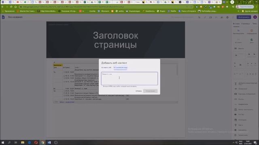Select the Insert tab in side panel
This screenshot has height=145, width=259.
pos(236,24)
